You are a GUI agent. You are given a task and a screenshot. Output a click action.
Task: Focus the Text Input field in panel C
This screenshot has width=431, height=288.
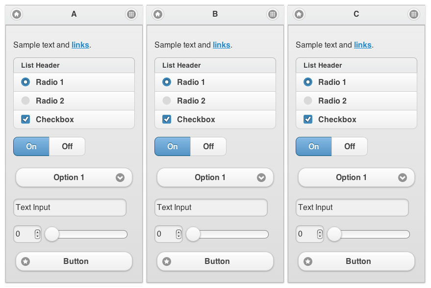coord(352,208)
